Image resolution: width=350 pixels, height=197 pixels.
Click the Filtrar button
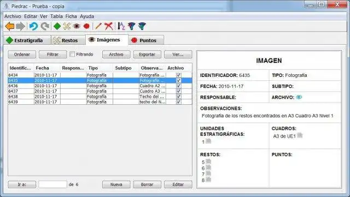52,55
